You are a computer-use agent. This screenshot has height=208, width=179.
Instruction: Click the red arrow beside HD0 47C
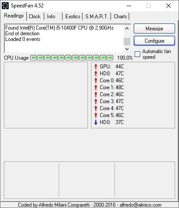pyautogui.click(x=96, y=74)
